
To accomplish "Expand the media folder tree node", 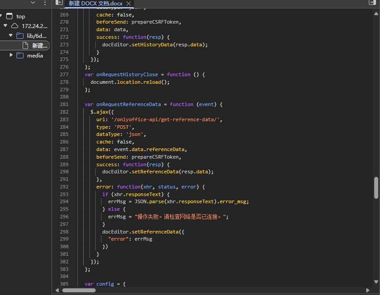I will click(11, 56).
